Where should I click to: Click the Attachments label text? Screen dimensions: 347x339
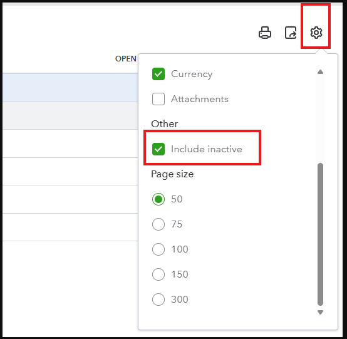pyautogui.click(x=200, y=99)
